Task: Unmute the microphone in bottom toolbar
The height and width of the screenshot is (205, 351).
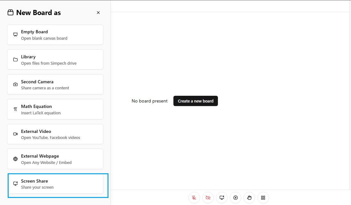Action: [x=194, y=198]
